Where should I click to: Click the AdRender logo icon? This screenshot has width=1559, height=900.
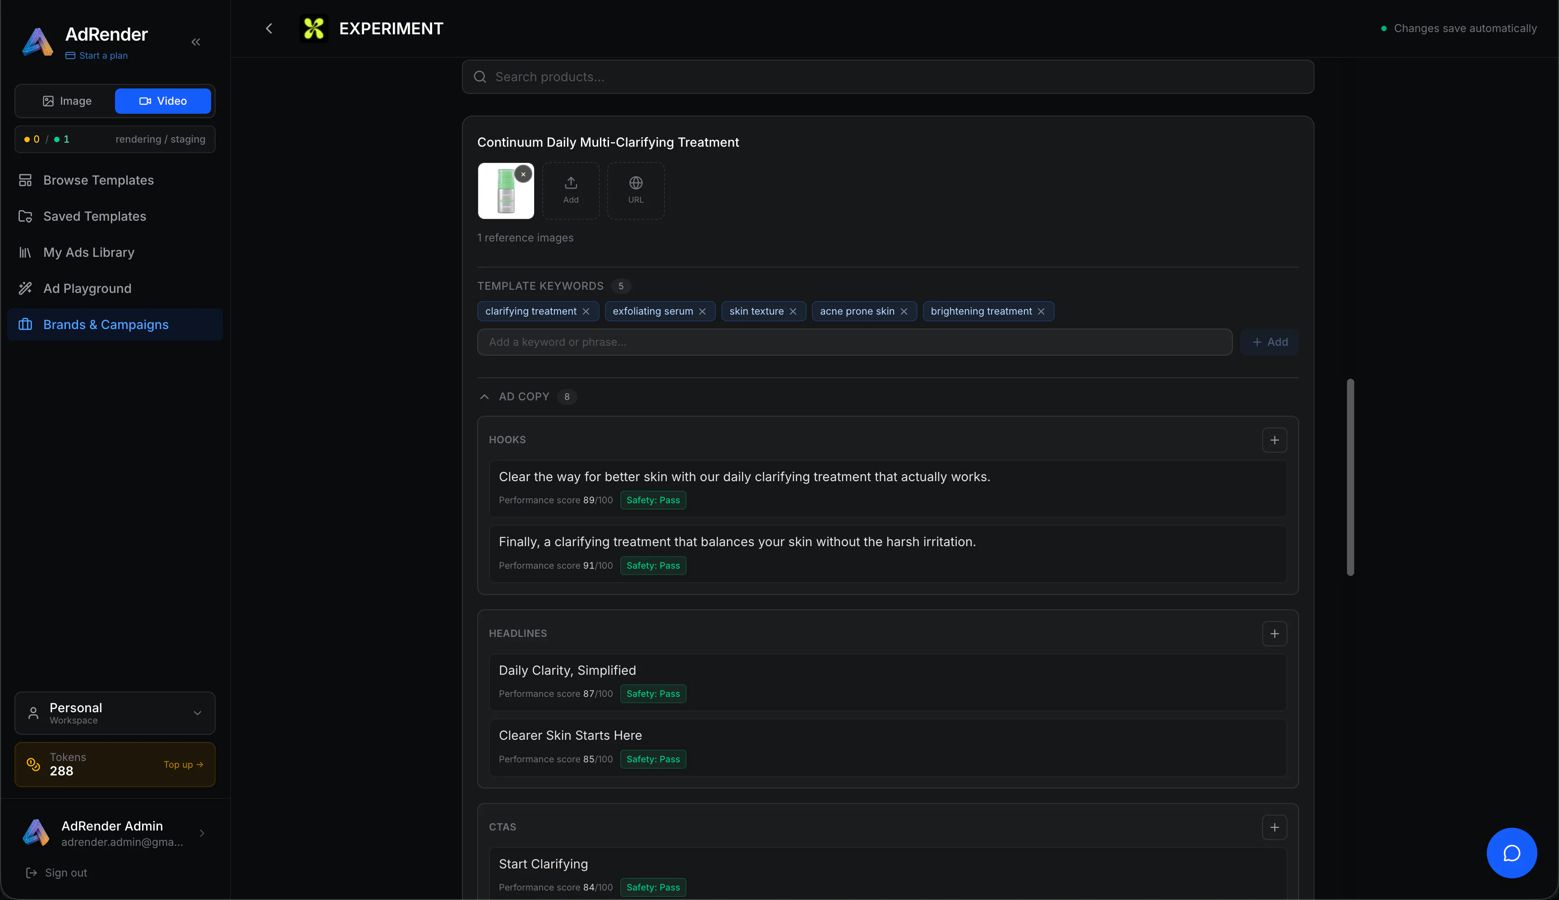click(x=38, y=42)
